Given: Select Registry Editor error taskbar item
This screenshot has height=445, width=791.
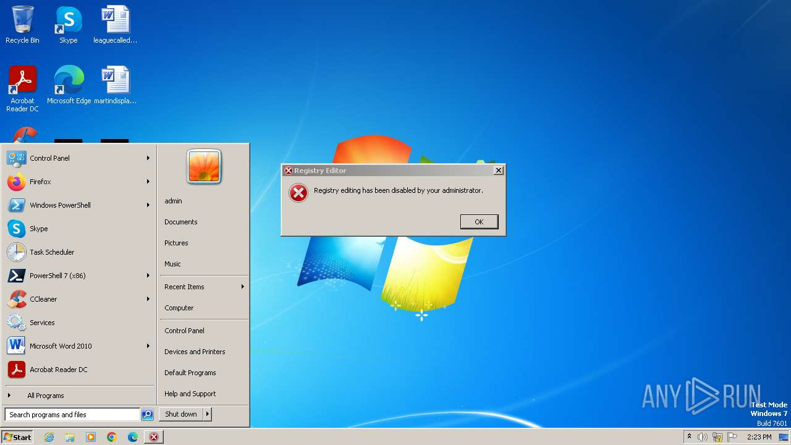Looking at the screenshot, I should (154, 437).
